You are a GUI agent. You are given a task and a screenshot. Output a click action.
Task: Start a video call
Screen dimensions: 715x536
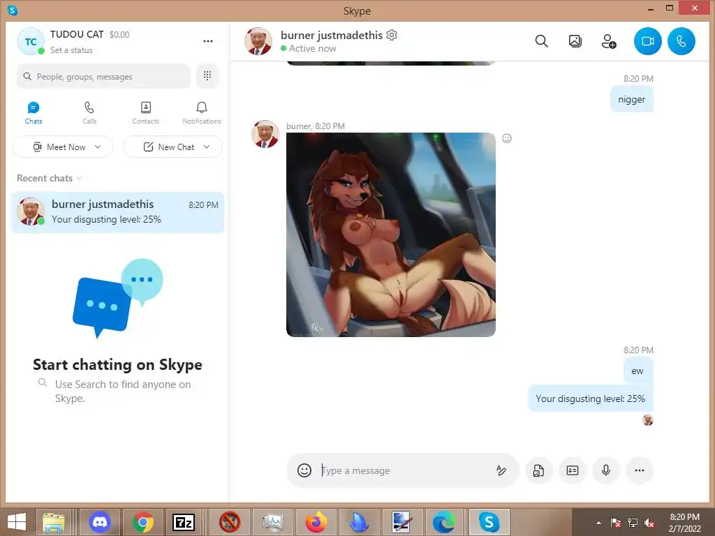647,41
